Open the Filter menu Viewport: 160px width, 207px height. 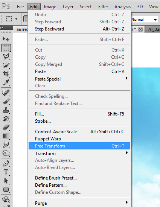coord(103,7)
